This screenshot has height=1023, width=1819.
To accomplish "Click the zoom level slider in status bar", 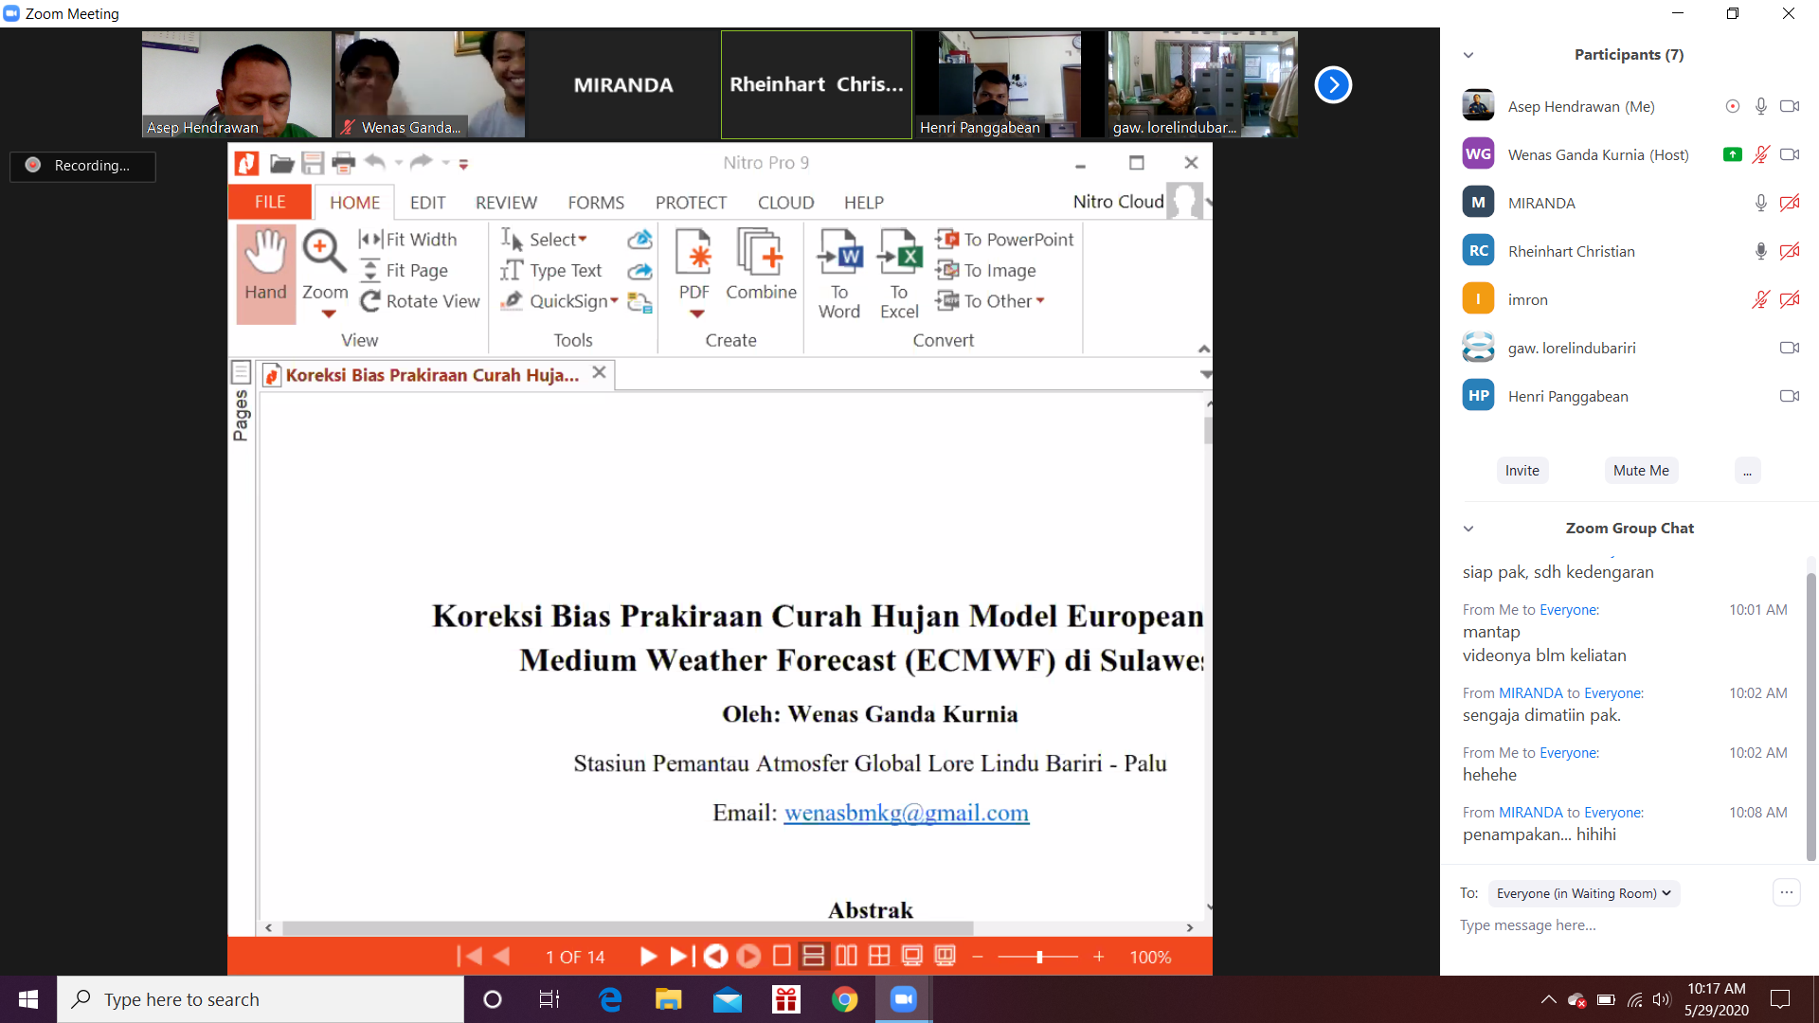I will (1039, 957).
